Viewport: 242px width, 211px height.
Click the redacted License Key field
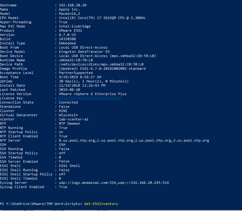click(90, 98)
